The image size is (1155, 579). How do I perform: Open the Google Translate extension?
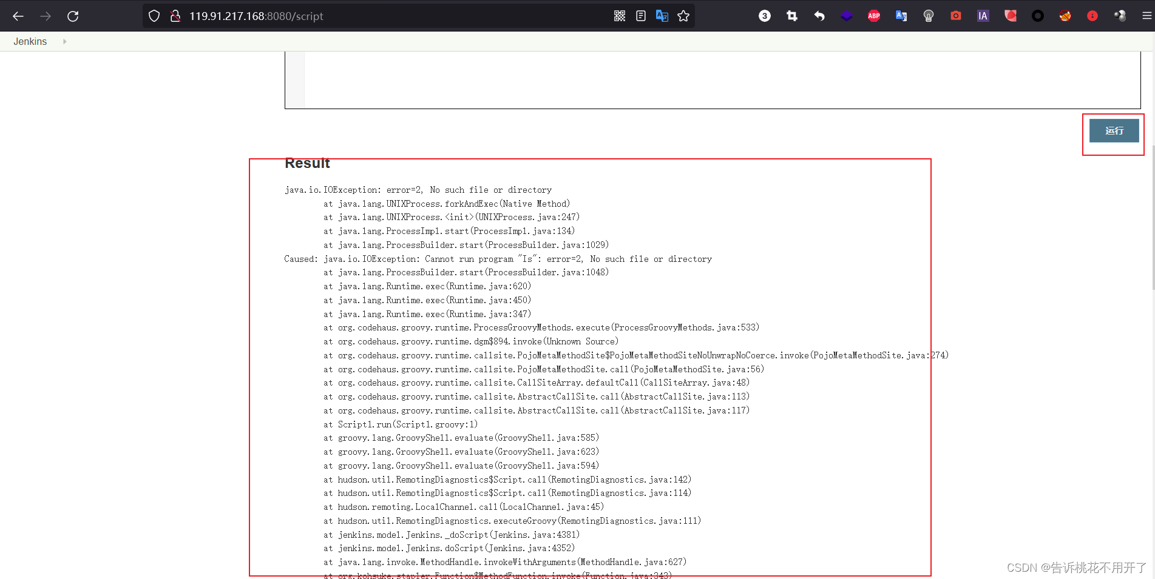tap(901, 16)
